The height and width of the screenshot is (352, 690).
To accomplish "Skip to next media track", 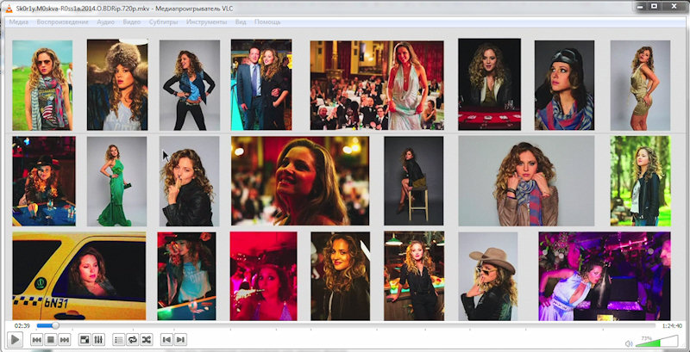I will click(x=65, y=340).
